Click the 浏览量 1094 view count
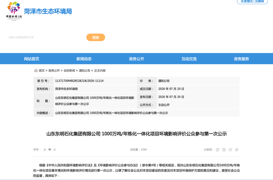This screenshot has height=180, width=273. coord(138,150)
